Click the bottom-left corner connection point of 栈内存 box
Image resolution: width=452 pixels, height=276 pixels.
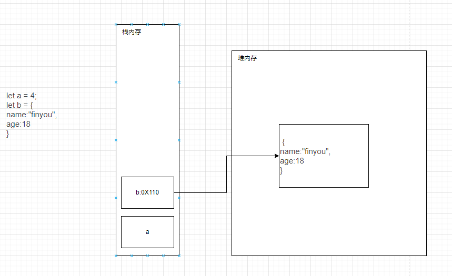(x=116, y=255)
